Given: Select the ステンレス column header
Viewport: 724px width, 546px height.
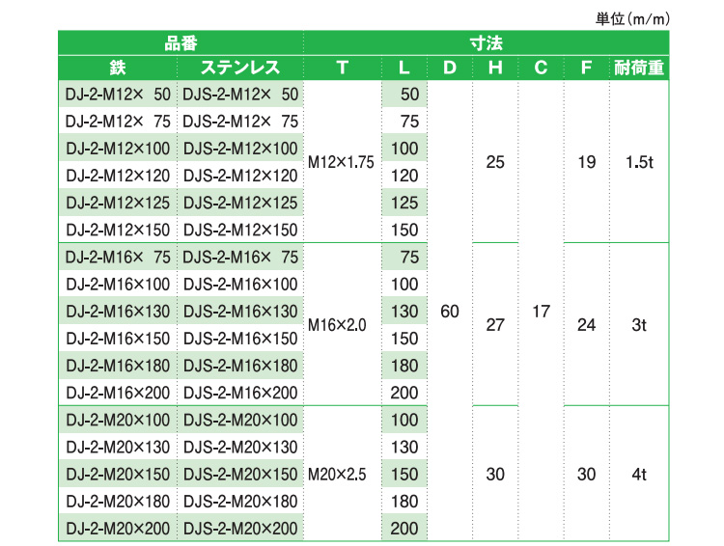Looking at the screenshot, I should point(240,68).
